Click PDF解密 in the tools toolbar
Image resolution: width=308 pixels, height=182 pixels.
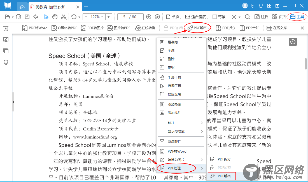[x=197, y=28]
